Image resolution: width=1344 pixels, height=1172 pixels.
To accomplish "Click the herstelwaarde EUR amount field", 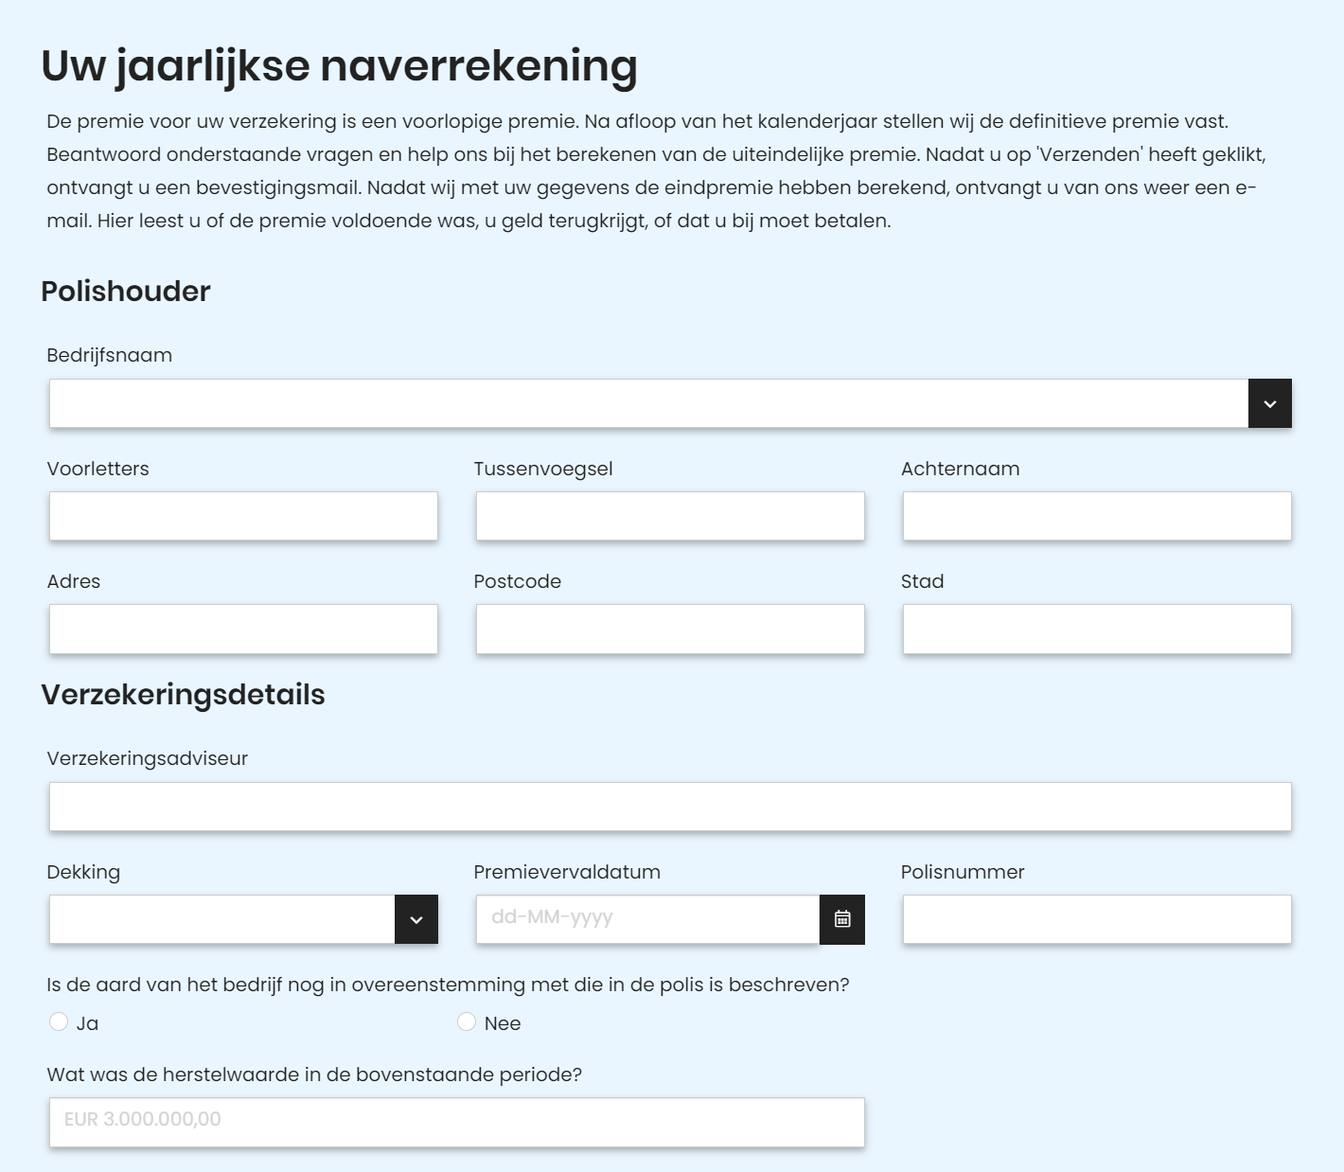I will (457, 1122).
